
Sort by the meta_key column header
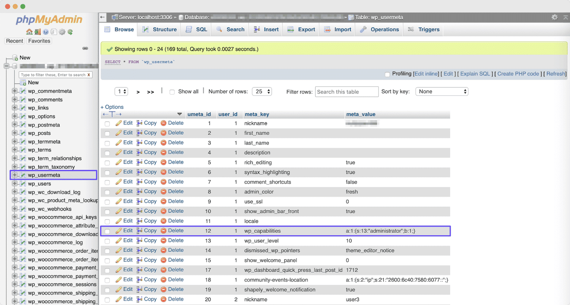[x=257, y=114]
